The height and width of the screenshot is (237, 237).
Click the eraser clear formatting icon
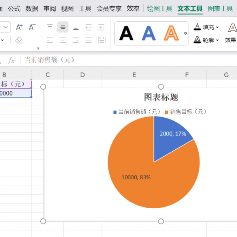19,40
